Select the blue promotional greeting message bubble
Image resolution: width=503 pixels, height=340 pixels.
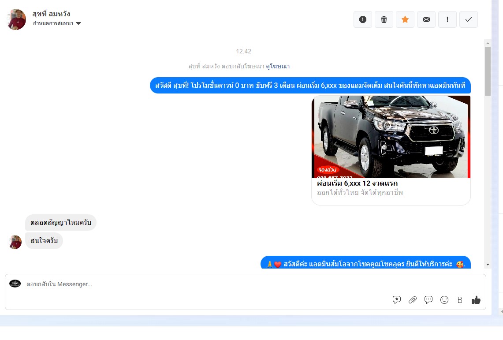pyautogui.click(x=310, y=85)
